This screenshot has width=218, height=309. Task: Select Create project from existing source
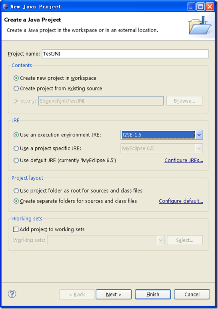pos(58,88)
